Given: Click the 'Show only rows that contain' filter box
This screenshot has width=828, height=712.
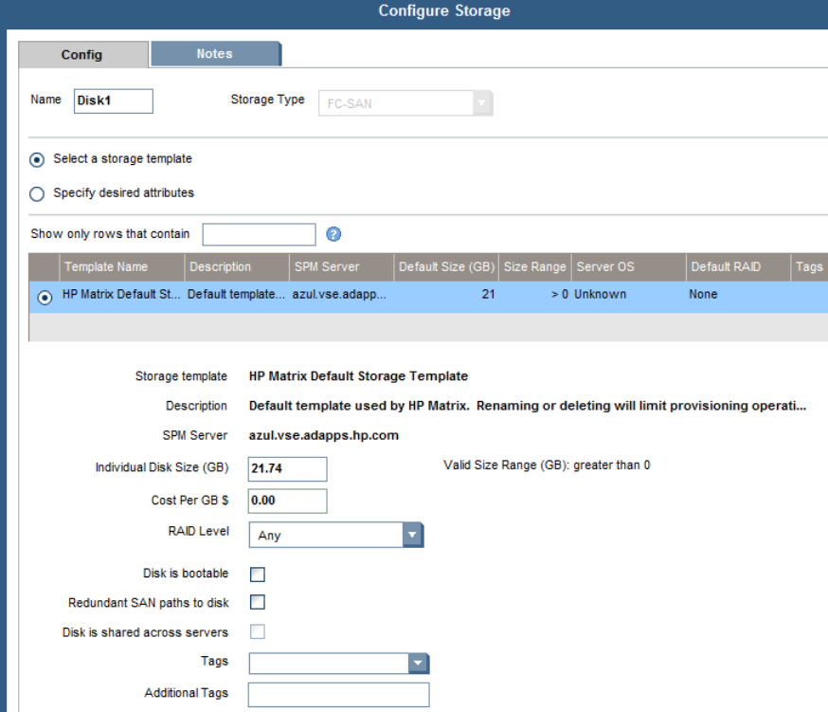Looking at the screenshot, I should pyautogui.click(x=259, y=234).
